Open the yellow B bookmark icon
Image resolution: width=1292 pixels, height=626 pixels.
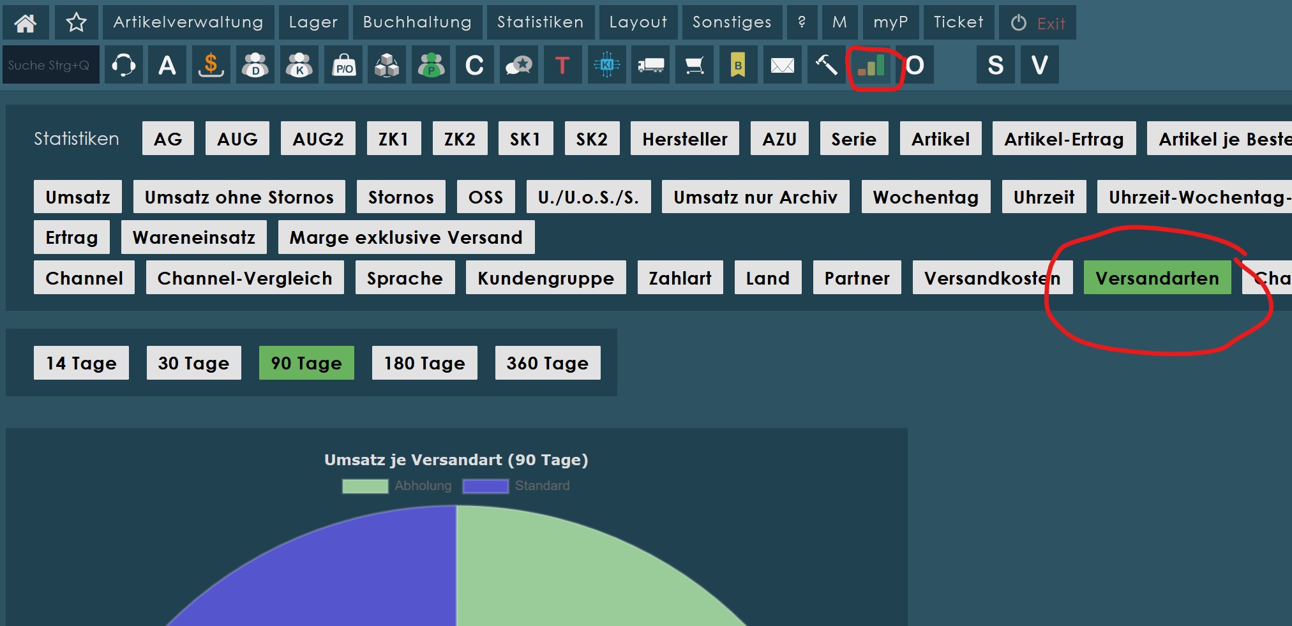click(x=738, y=64)
